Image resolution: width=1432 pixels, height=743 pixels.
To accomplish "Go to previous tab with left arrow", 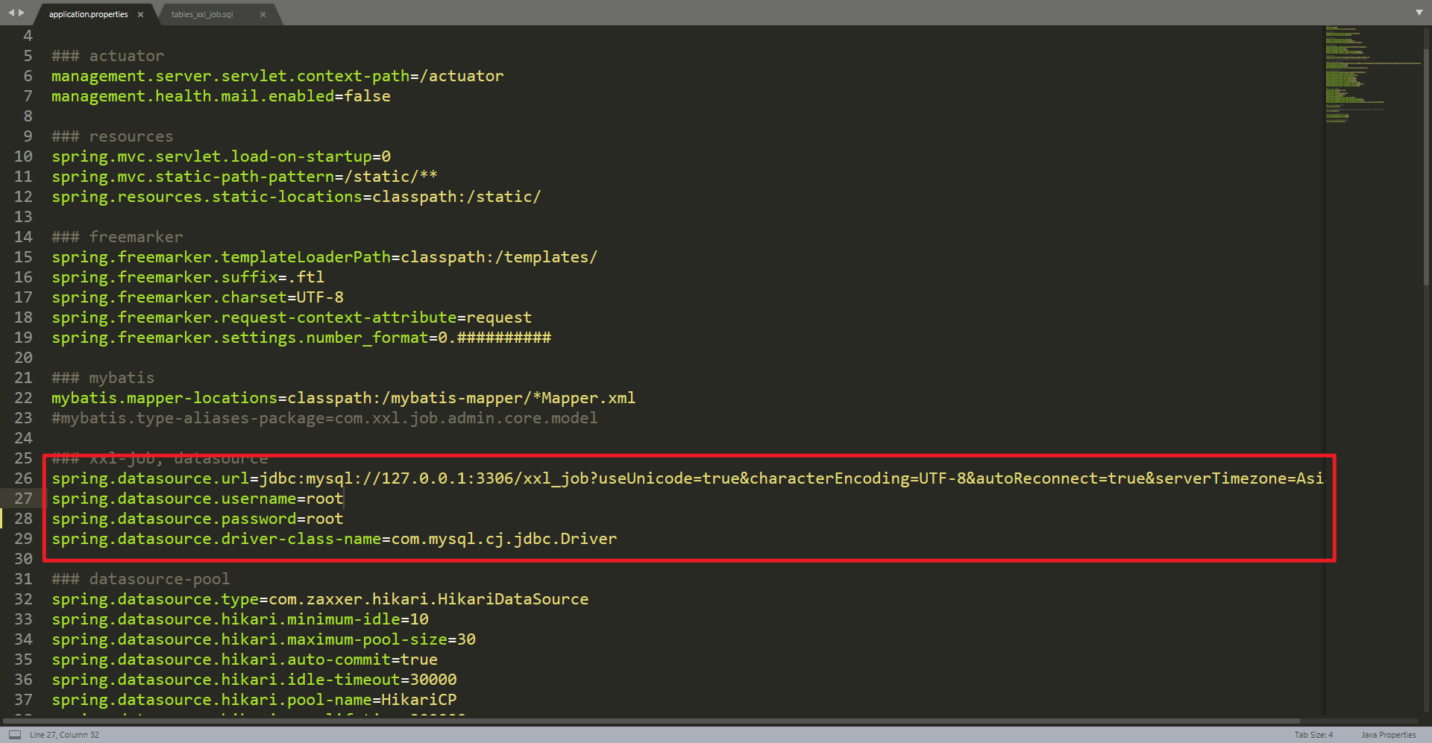I will pyautogui.click(x=11, y=13).
